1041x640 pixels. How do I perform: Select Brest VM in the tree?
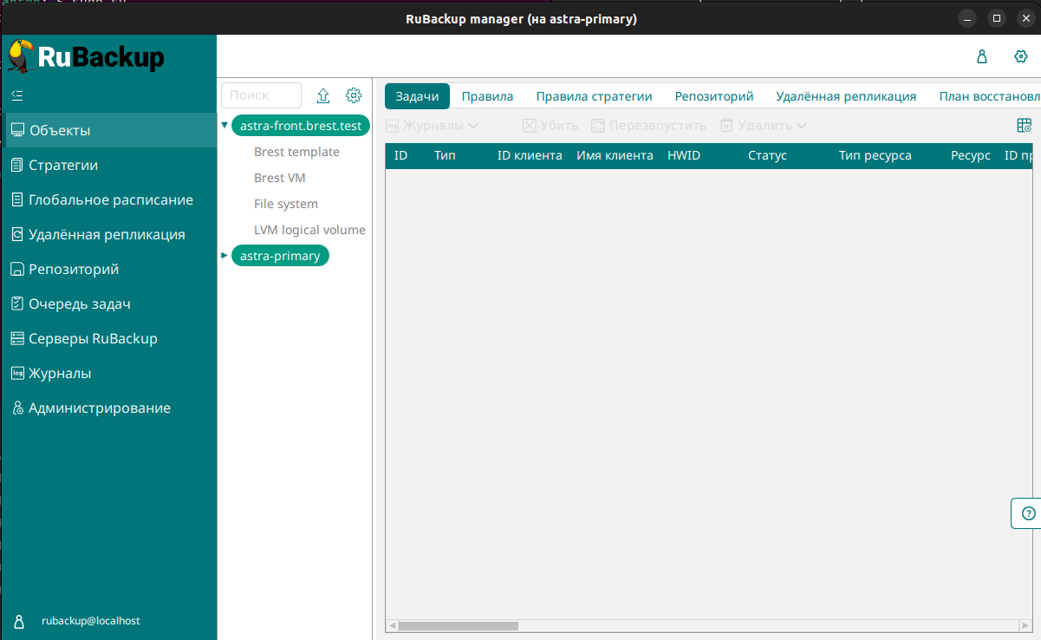click(279, 178)
